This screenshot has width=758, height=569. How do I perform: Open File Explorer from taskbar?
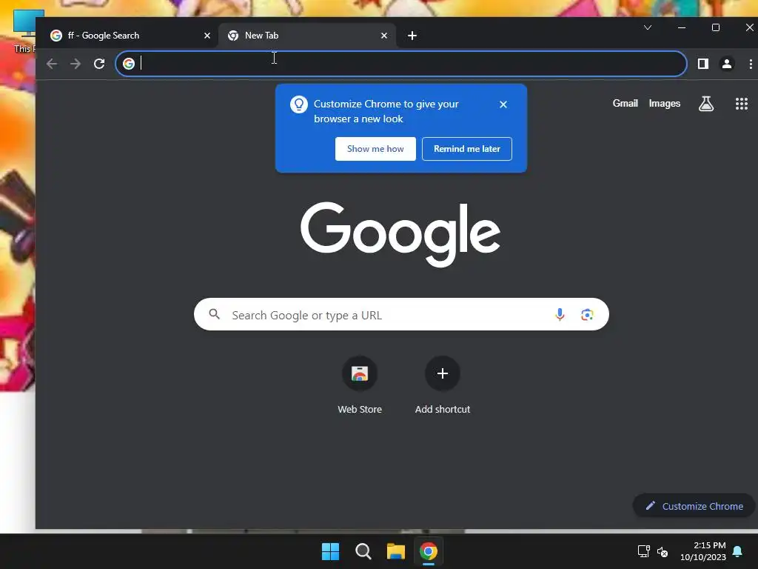click(x=396, y=551)
